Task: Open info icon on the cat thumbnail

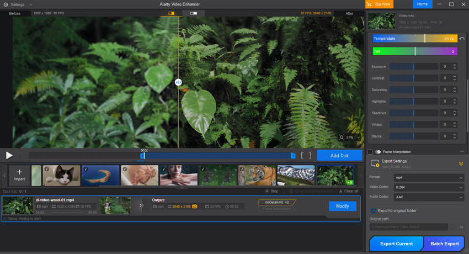Action: tap(47, 169)
